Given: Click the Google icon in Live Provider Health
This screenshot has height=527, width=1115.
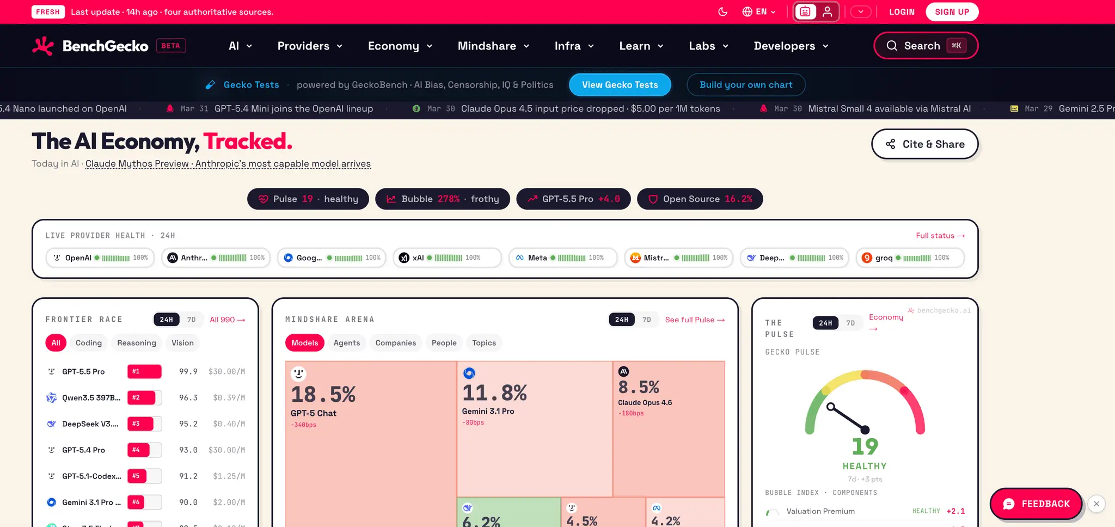Looking at the screenshot, I should tap(289, 258).
